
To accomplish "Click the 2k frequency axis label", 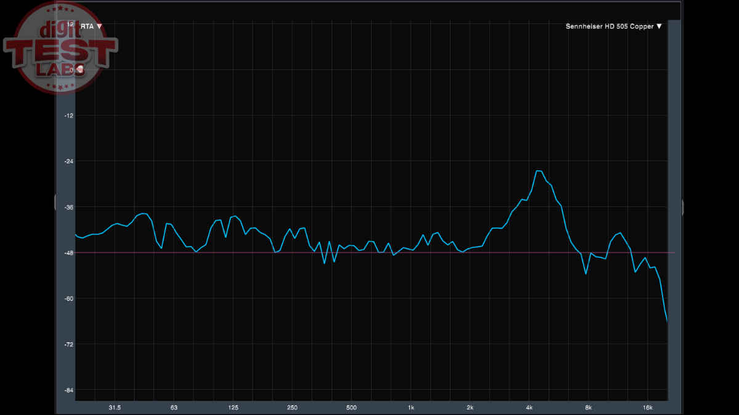I will [x=470, y=408].
